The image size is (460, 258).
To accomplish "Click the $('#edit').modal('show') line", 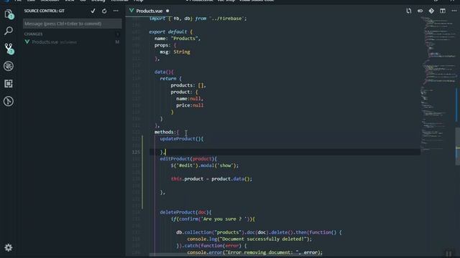I will (204, 166).
